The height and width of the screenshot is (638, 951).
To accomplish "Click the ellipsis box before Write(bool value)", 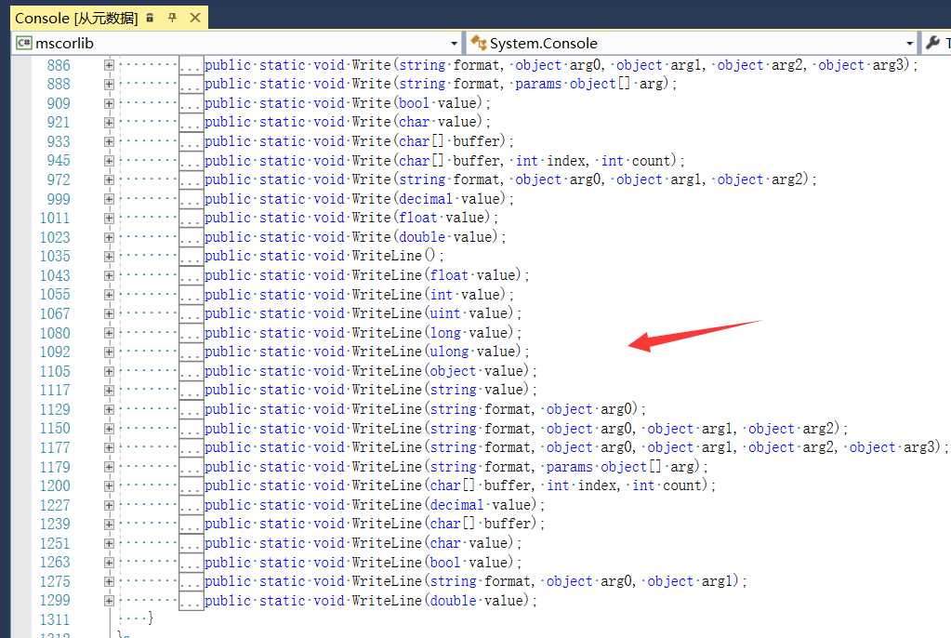I will tap(192, 103).
